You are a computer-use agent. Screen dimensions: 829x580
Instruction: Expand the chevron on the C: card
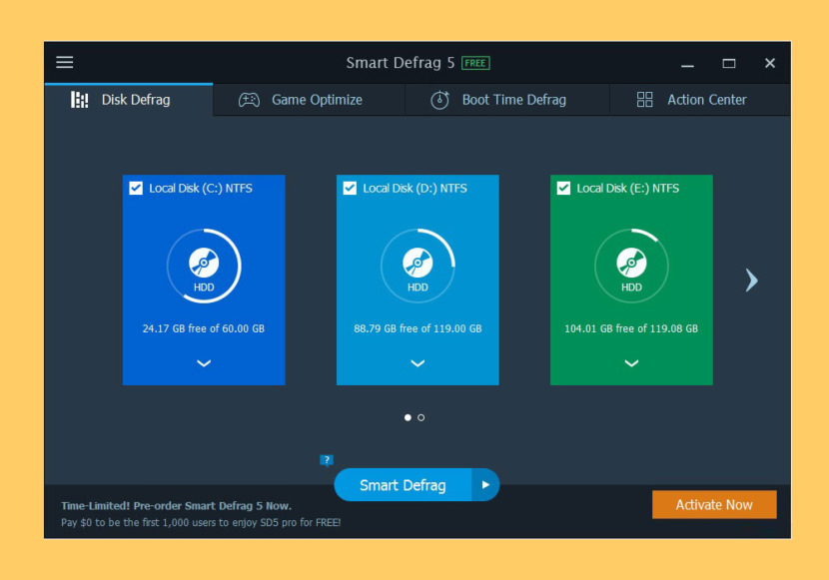point(204,363)
